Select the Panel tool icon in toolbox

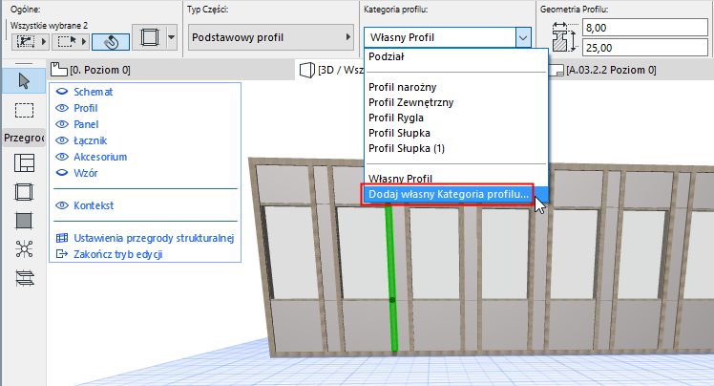coord(24,221)
